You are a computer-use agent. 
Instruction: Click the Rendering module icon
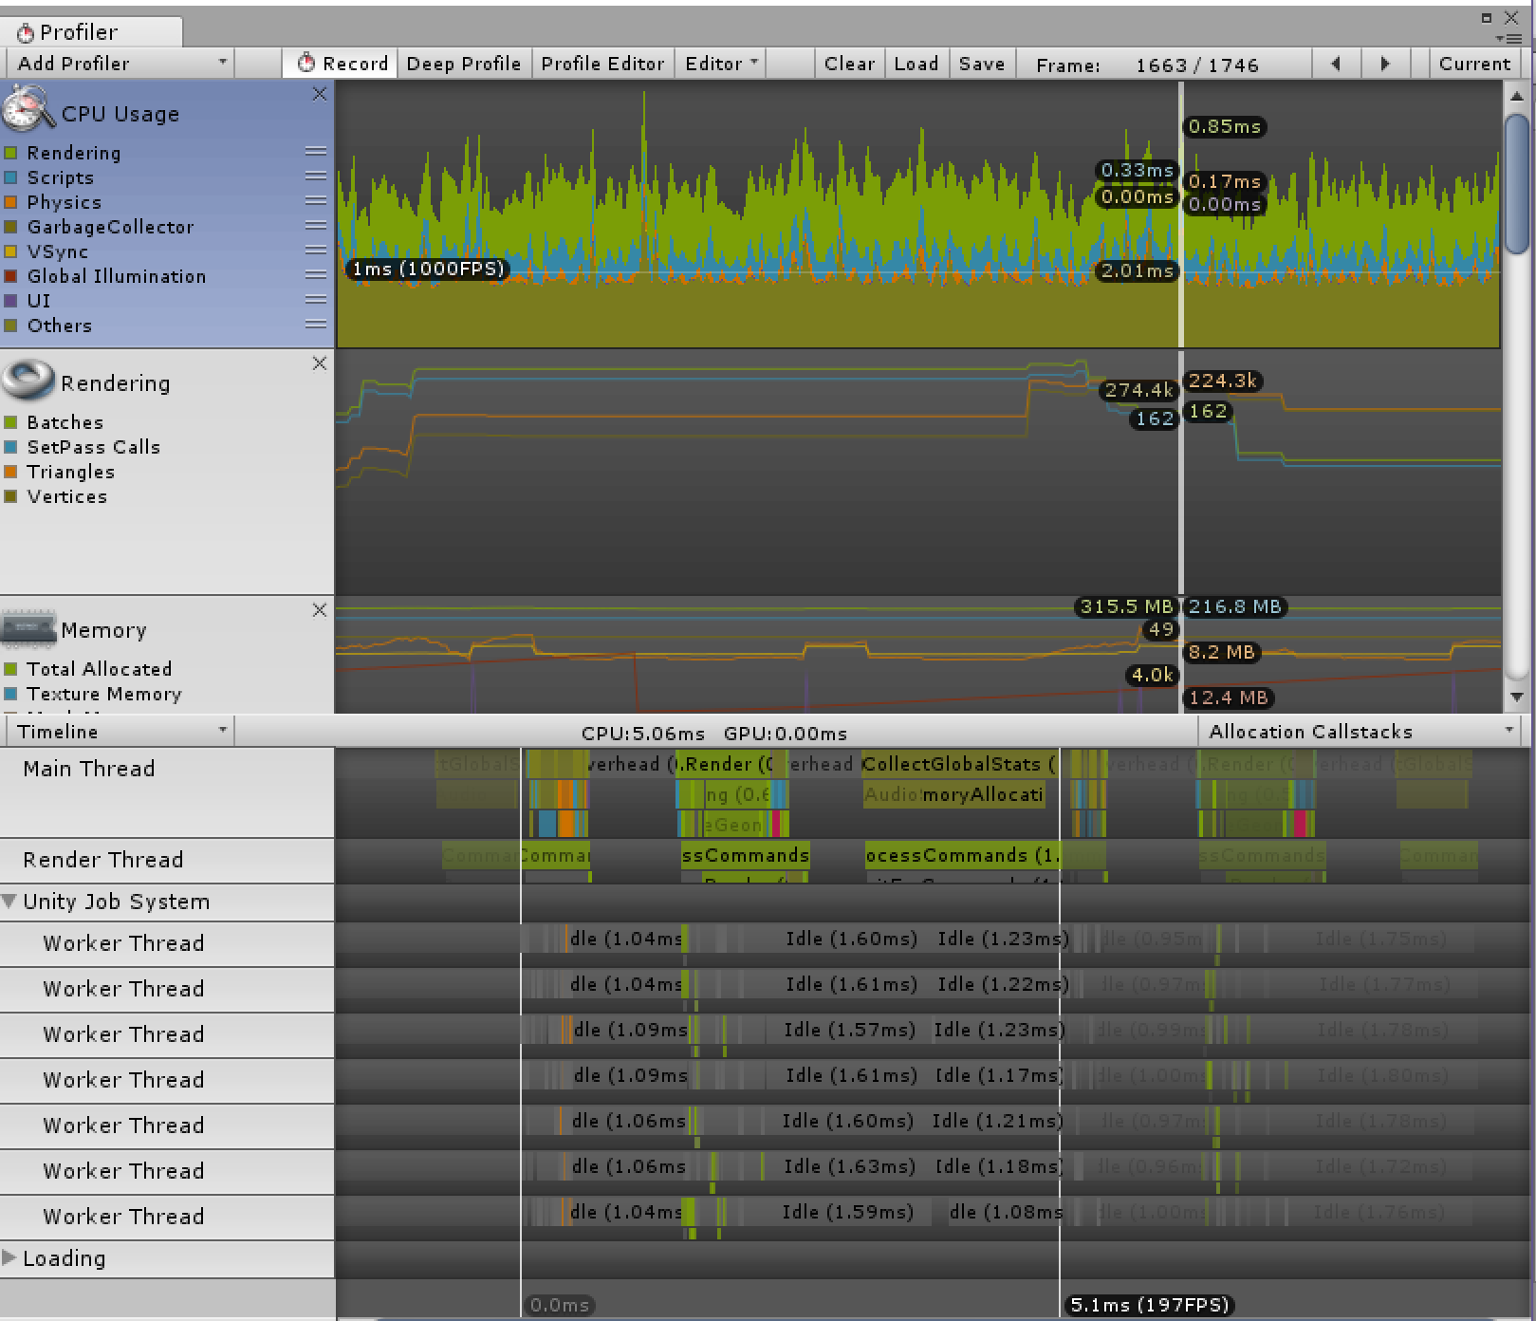coord(28,381)
